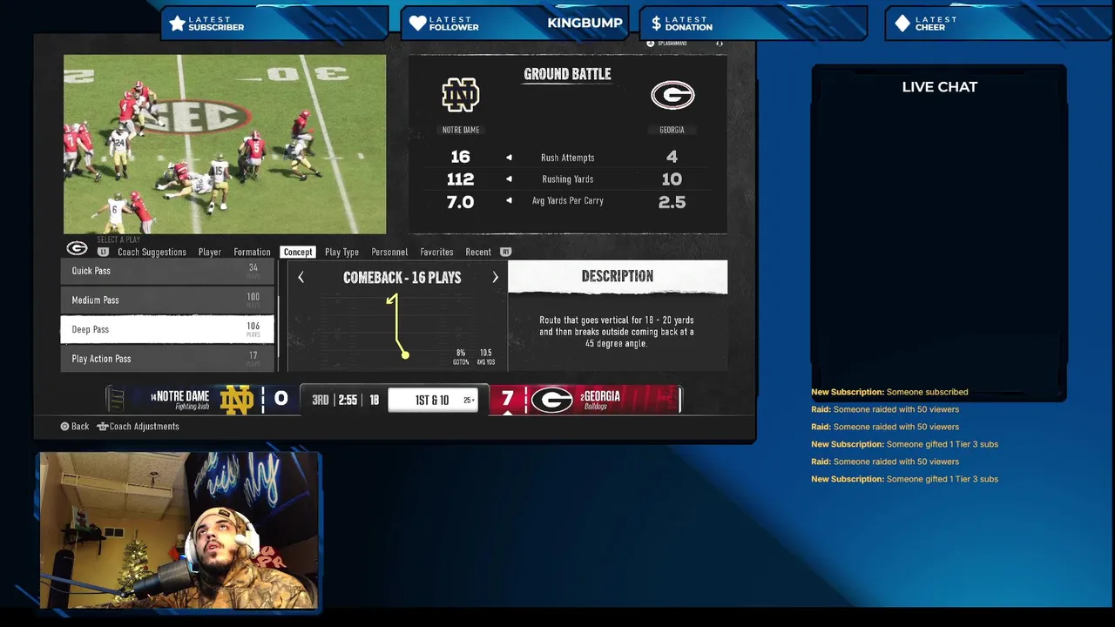Click the '106 plays' count on Deep Pass
Image resolution: width=1115 pixels, height=627 pixels.
click(x=253, y=329)
